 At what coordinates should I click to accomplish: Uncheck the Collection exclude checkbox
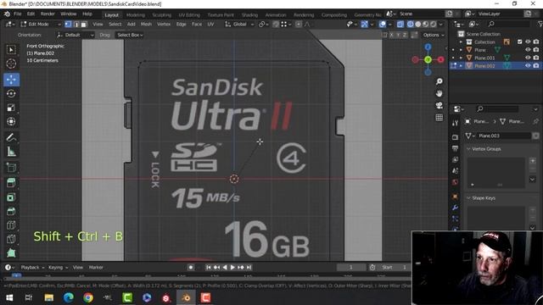[519, 42]
